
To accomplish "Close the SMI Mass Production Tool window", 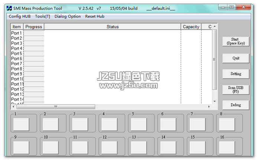I will (x=243, y=7).
